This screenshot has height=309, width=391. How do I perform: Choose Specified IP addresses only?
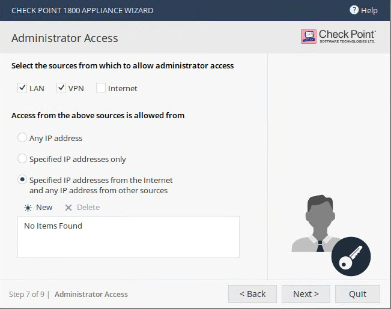pyautogui.click(x=22, y=158)
